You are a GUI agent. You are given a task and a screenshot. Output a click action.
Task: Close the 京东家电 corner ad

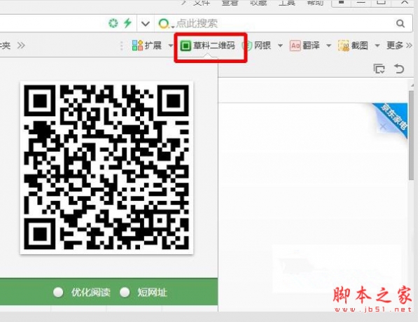pos(383,127)
